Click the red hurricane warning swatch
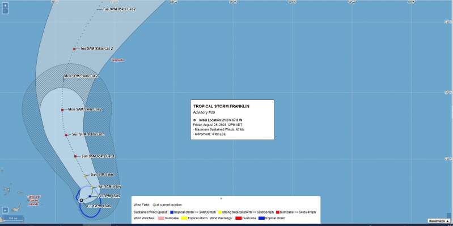Image resolution: width=453 pixels, height=226 pixels. (x=238, y=218)
